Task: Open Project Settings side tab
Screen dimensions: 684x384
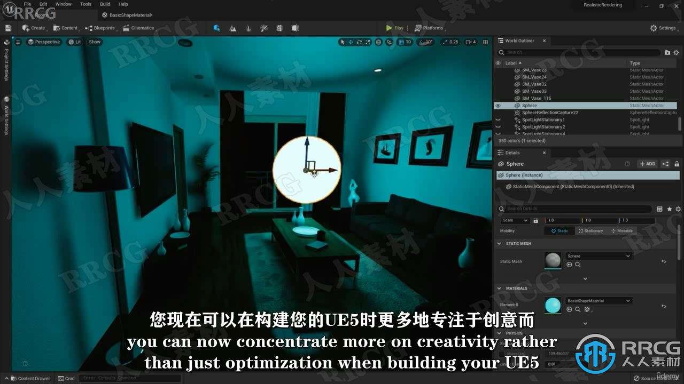Action: 6,60
